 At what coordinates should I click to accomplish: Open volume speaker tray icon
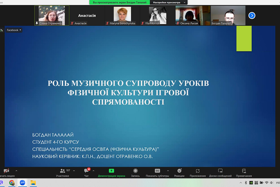click(271, 183)
